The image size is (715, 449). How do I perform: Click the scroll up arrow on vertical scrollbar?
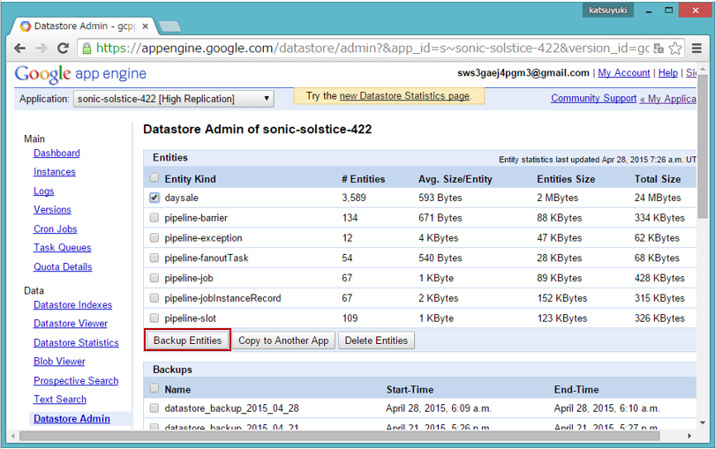703,70
